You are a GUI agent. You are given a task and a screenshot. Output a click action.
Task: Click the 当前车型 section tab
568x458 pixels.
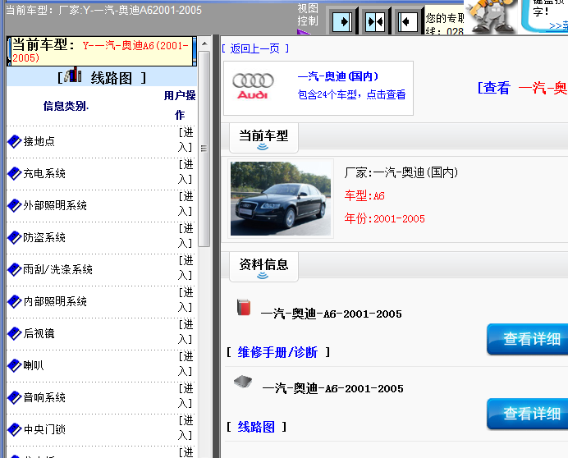pyautogui.click(x=263, y=138)
